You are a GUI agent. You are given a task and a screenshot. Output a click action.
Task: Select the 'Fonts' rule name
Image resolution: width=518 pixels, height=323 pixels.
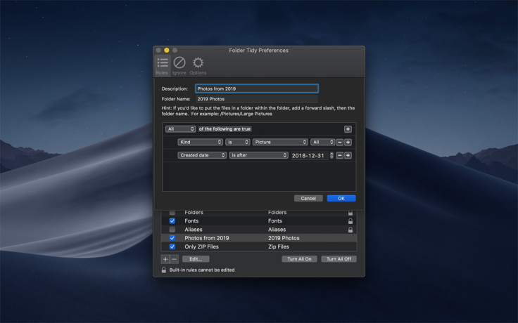tap(191, 221)
